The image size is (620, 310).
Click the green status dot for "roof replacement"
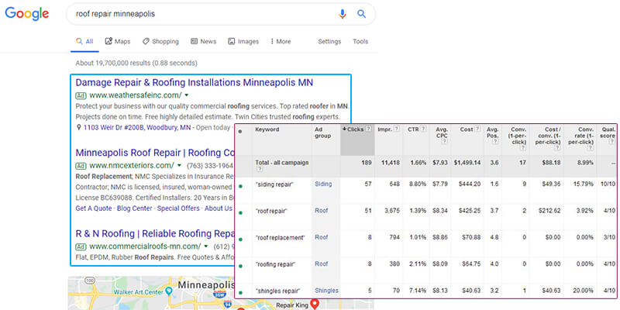point(241,239)
